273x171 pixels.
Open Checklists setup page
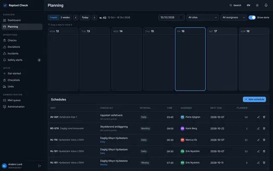coord(22,80)
